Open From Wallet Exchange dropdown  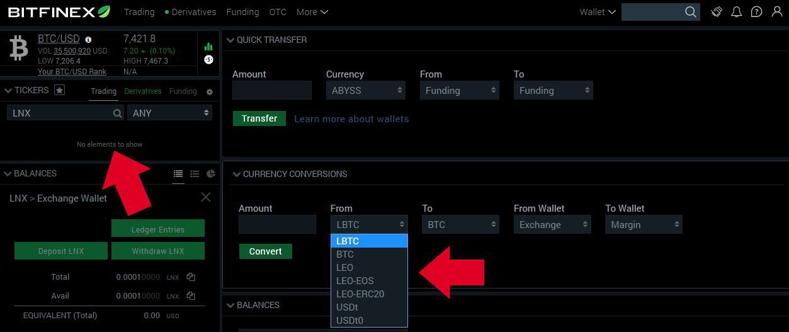(x=552, y=225)
